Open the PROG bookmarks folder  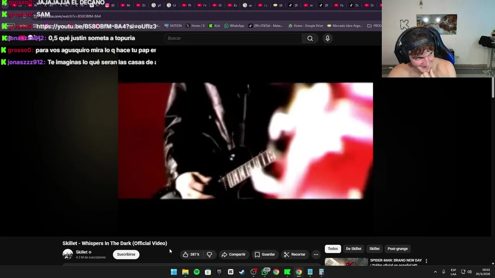[x=374, y=26]
